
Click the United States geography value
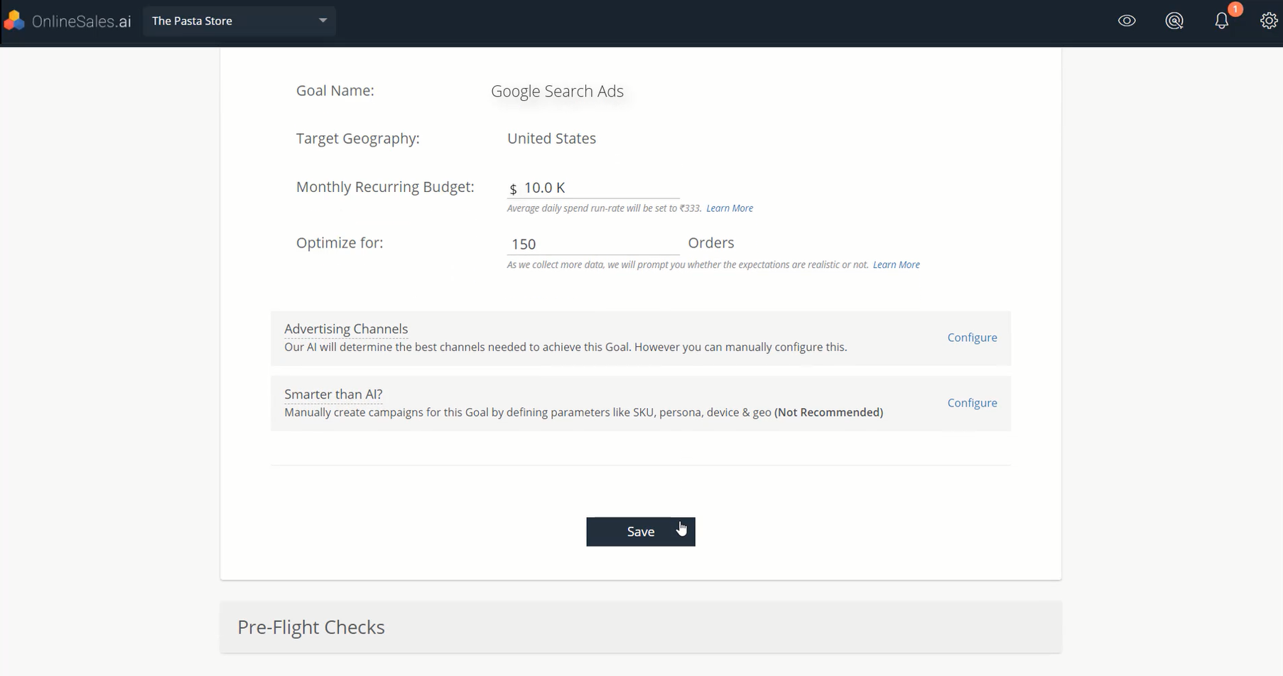click(551, 139)
